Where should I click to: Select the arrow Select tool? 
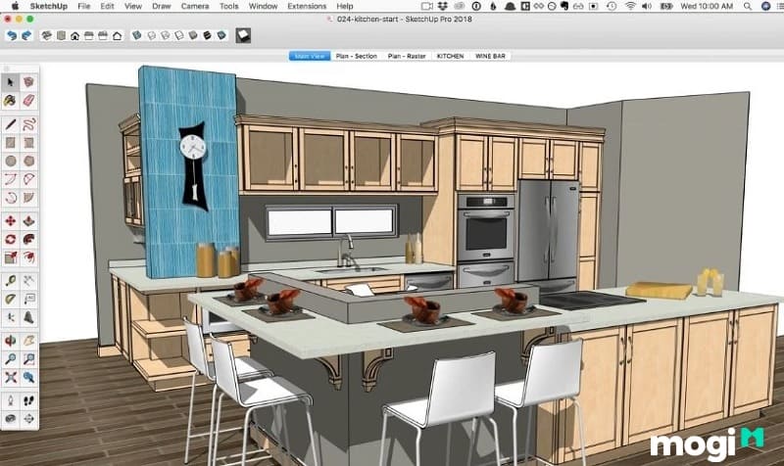click(11, 82)
